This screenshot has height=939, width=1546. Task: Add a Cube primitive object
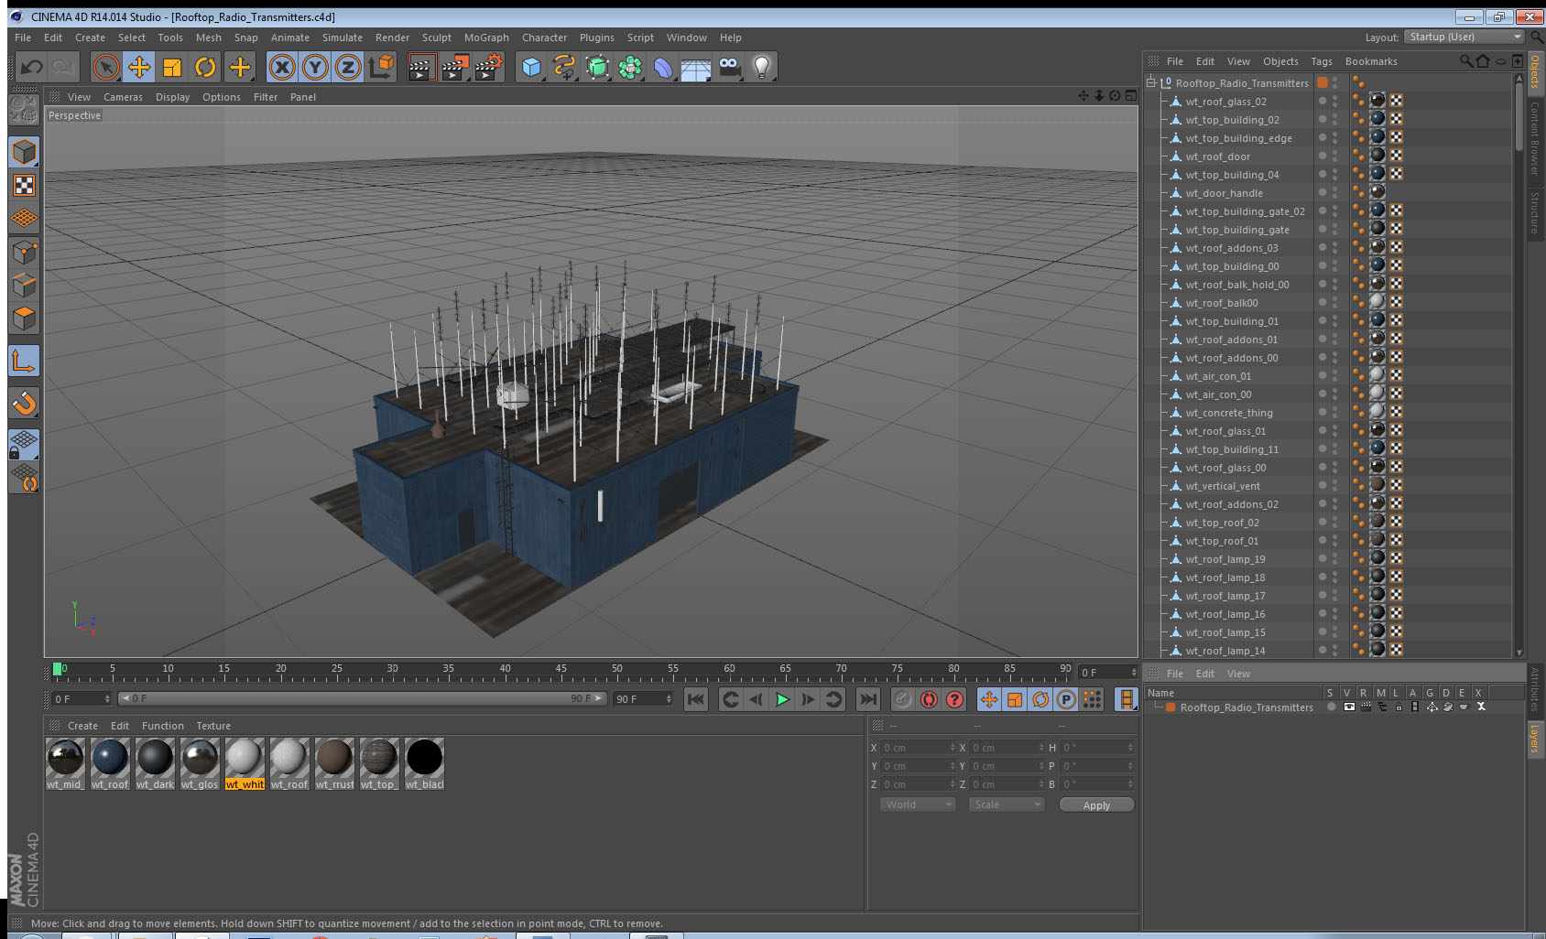point(531,67)
